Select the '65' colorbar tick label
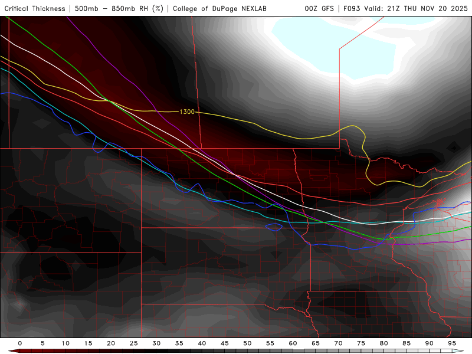The image size is (472, 354). pos(316,343)
